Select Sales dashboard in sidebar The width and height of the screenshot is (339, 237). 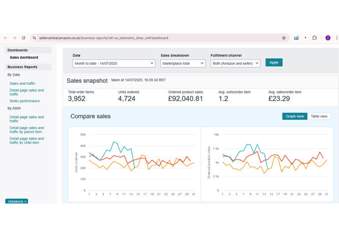24,57
